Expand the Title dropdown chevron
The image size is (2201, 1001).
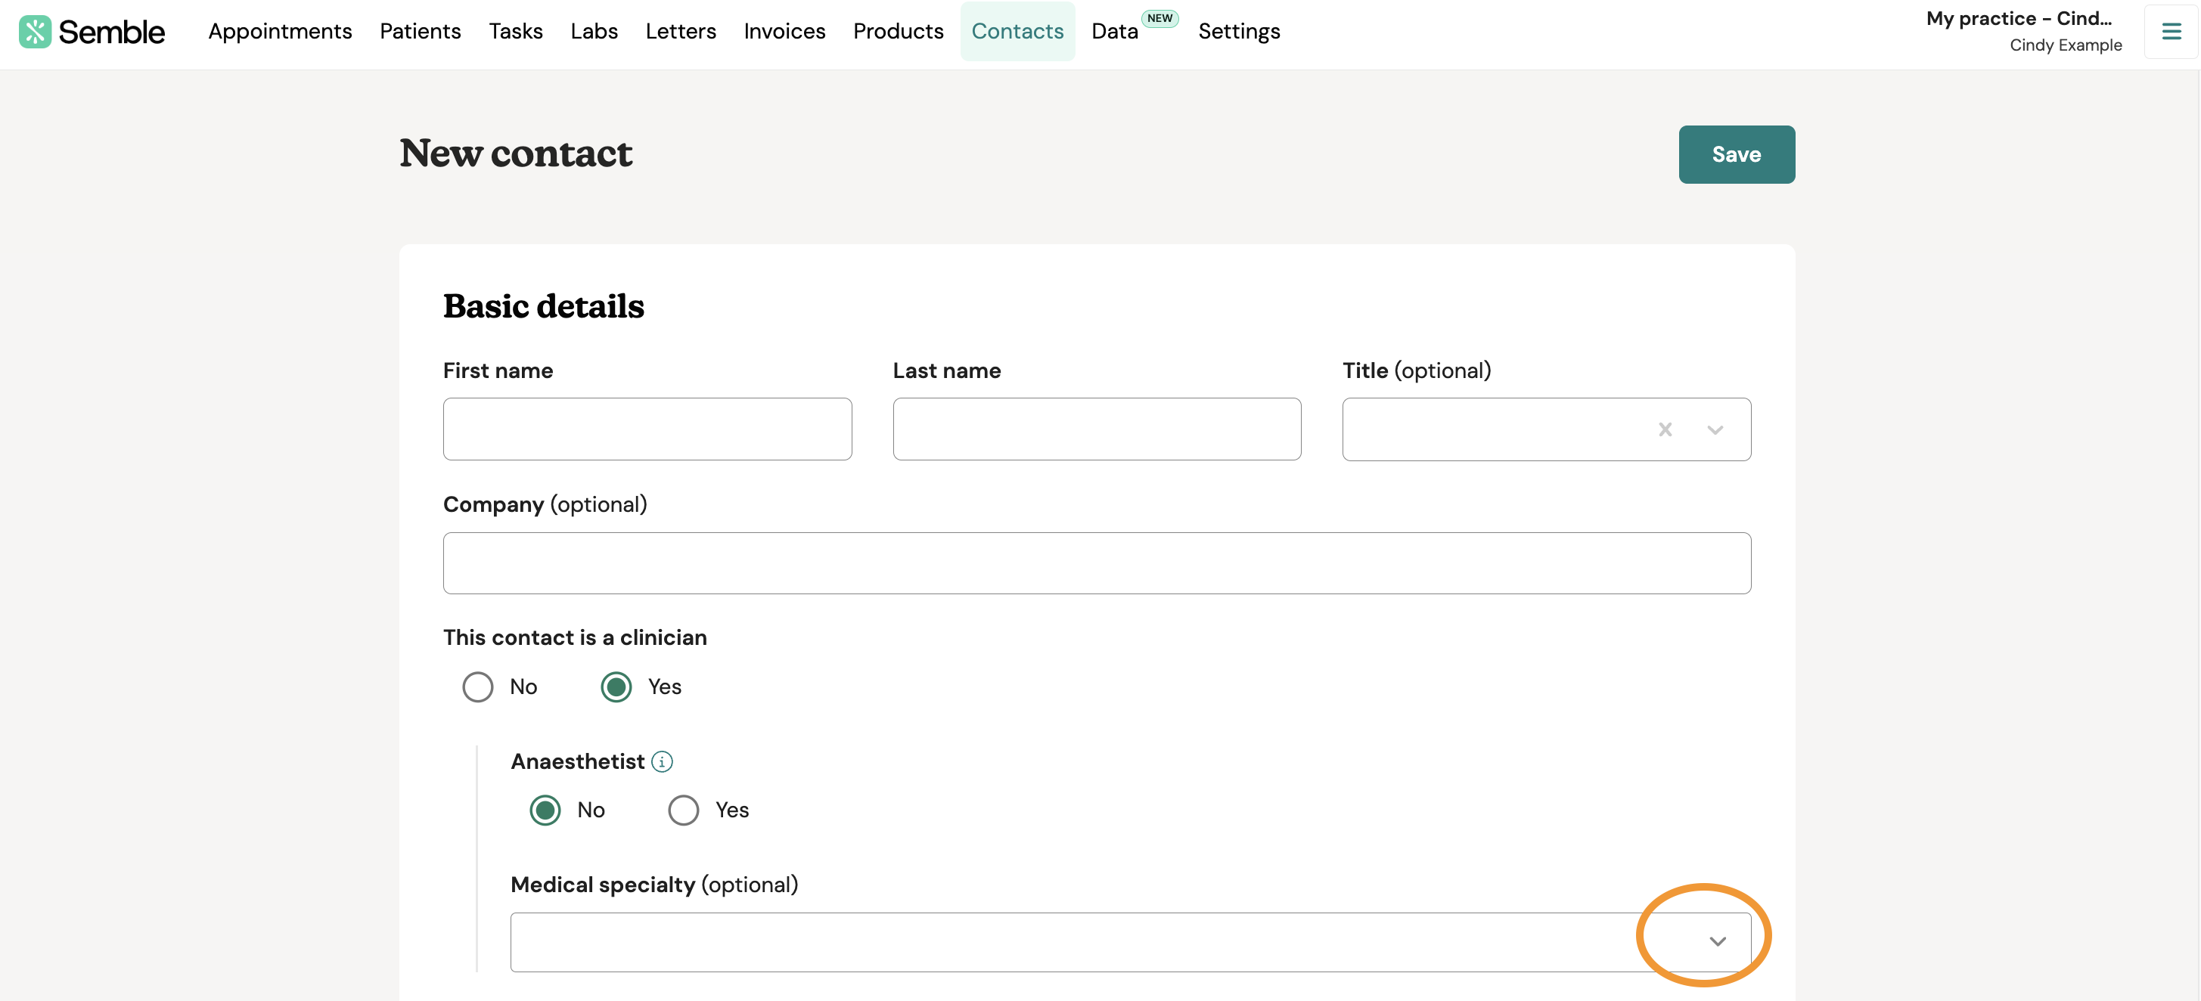pos(1715,429)
